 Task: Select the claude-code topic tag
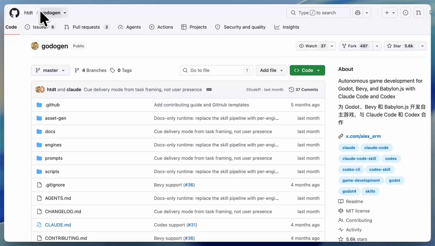pos(376,147)
